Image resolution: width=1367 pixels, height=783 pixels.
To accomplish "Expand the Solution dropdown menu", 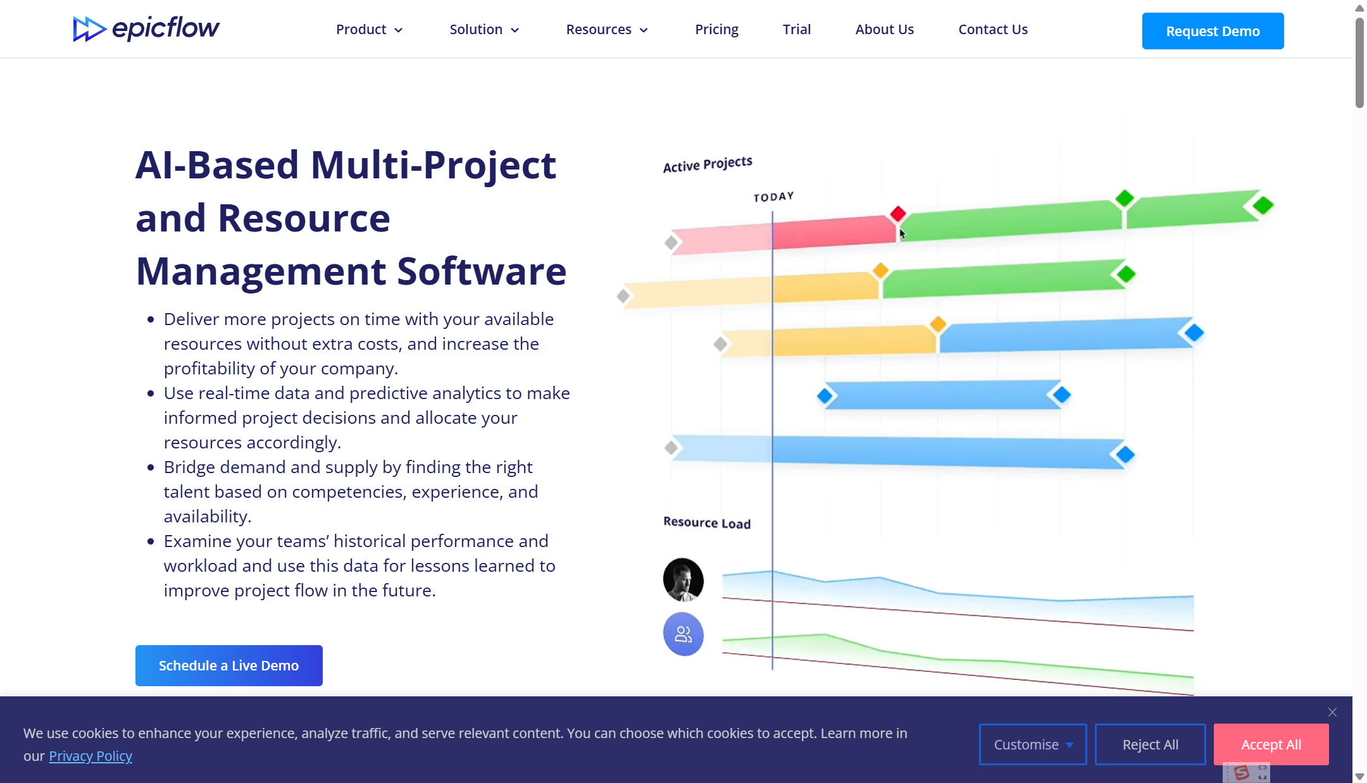I will pos(484,30).
